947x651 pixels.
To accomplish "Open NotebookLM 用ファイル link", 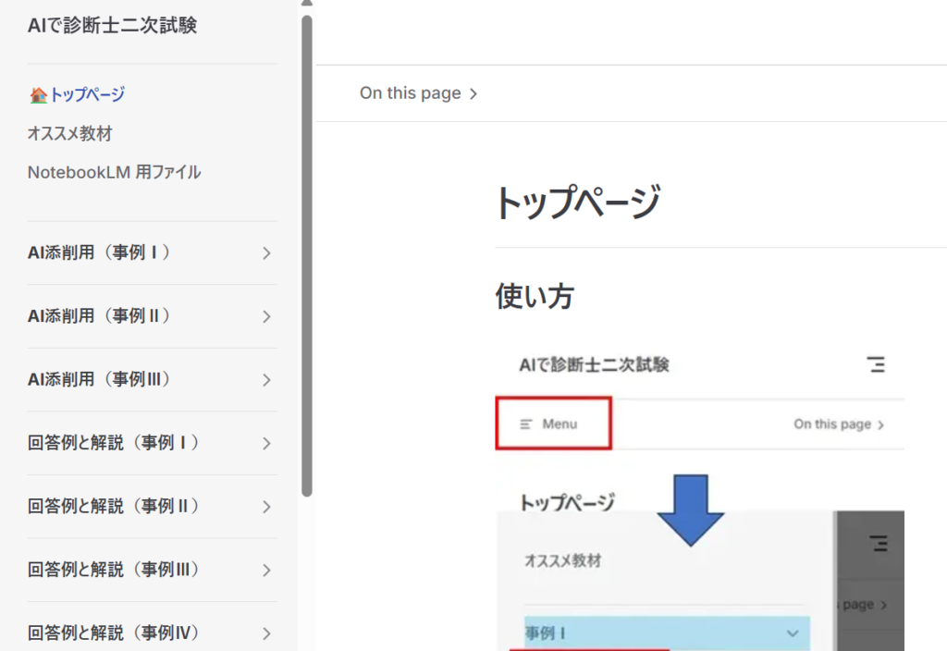I will click(114, 172).
